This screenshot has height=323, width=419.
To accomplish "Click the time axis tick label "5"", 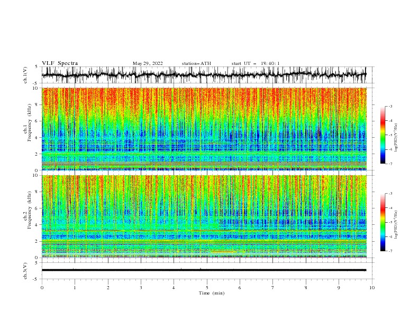I will click(x=207, y=288).
